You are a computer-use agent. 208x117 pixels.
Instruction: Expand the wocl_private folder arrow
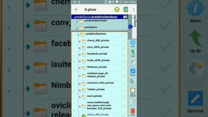click(80, 97)
